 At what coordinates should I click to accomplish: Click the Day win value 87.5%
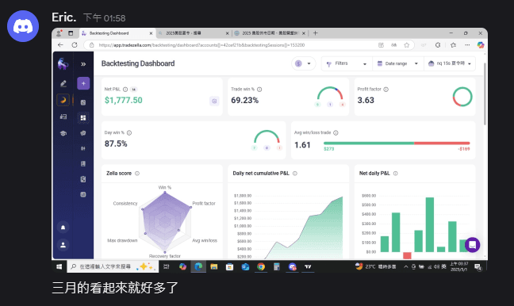(116, 143)
